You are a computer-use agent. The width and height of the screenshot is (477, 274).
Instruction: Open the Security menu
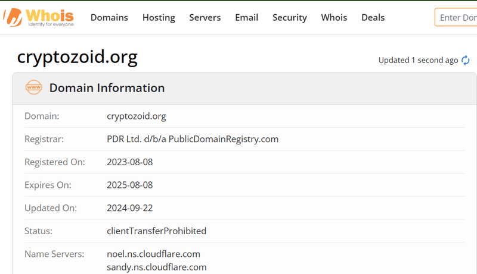[290, 18]
